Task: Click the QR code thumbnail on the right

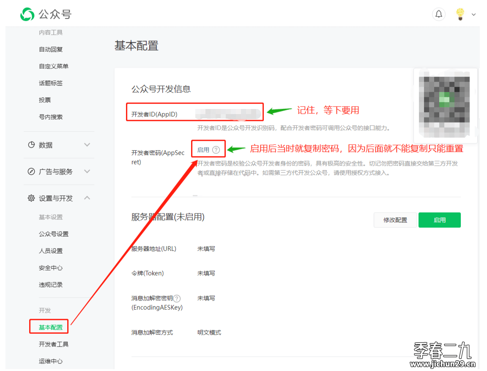Action: [445, 105]
